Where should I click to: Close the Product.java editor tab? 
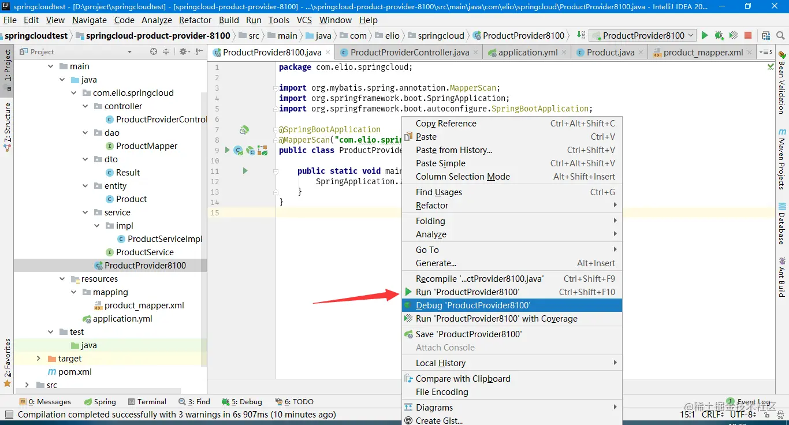coord(641,52)
